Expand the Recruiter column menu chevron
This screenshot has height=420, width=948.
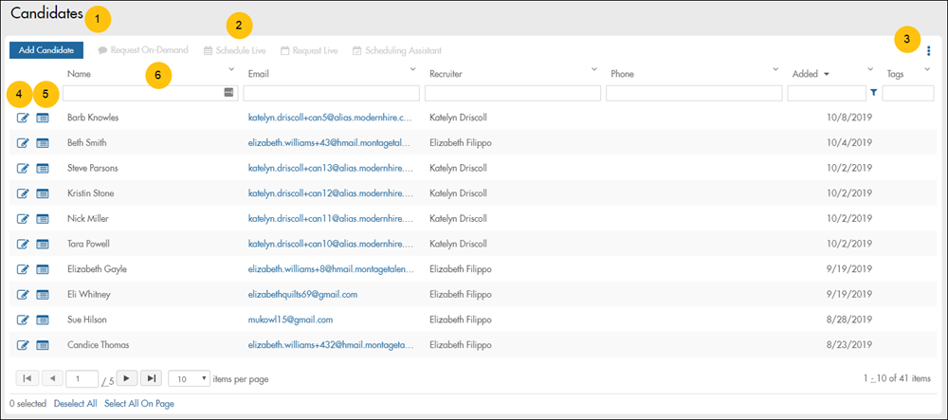594,69
